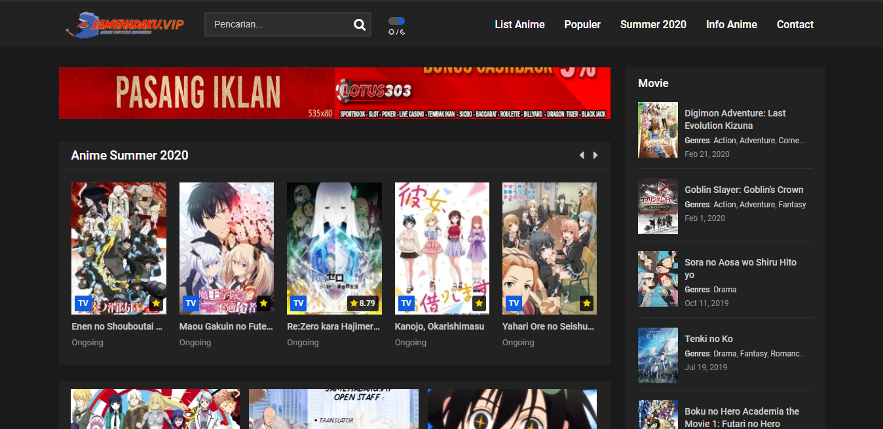
Task: Open the Re:Zero kara Hajimer... title link
Action: pos(333,326)
